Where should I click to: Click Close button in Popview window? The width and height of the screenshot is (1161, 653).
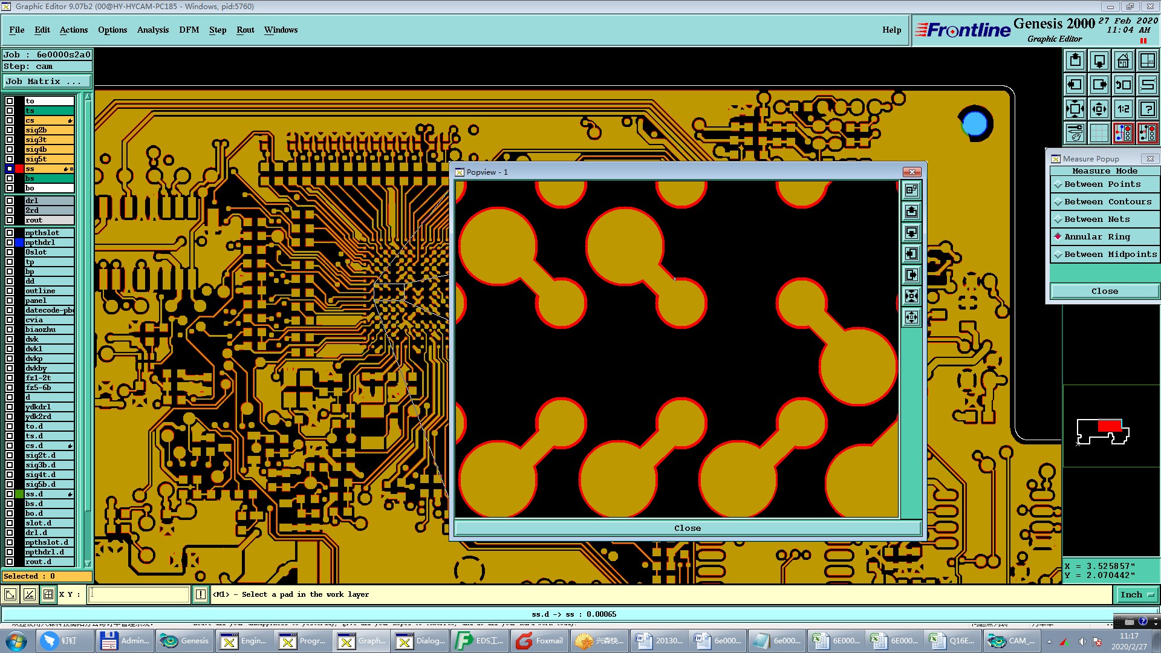point(687,528)
